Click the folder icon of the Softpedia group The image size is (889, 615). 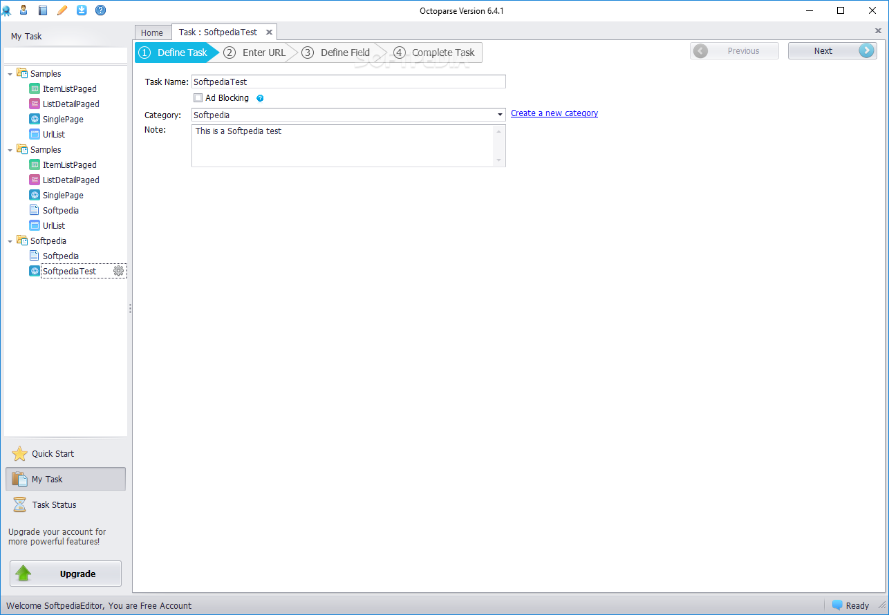coord(22,240)
